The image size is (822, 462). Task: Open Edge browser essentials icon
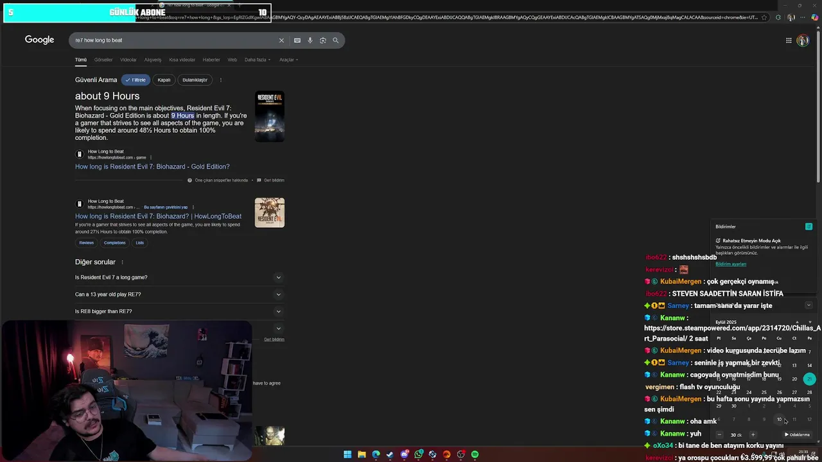click(x=778, y=17)
